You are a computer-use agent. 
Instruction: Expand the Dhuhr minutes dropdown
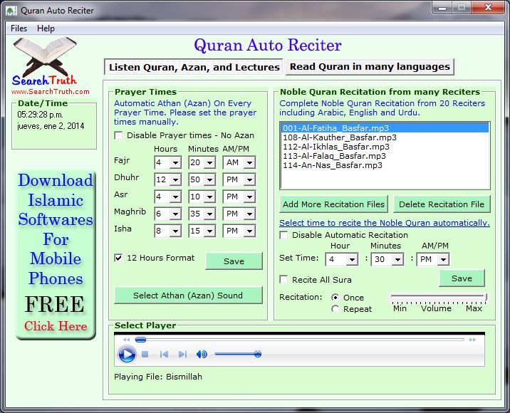(210, 179)
